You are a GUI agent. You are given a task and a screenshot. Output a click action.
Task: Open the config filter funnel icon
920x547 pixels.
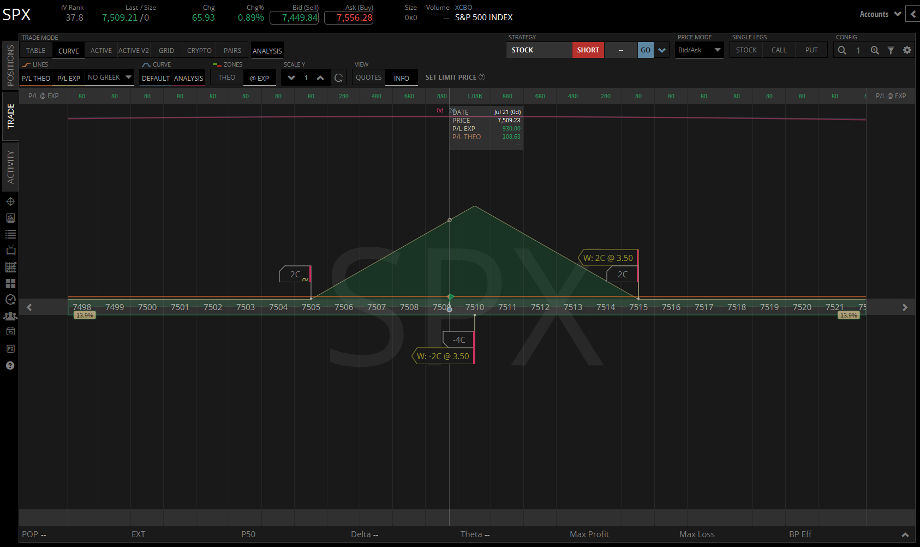point(891,50)
